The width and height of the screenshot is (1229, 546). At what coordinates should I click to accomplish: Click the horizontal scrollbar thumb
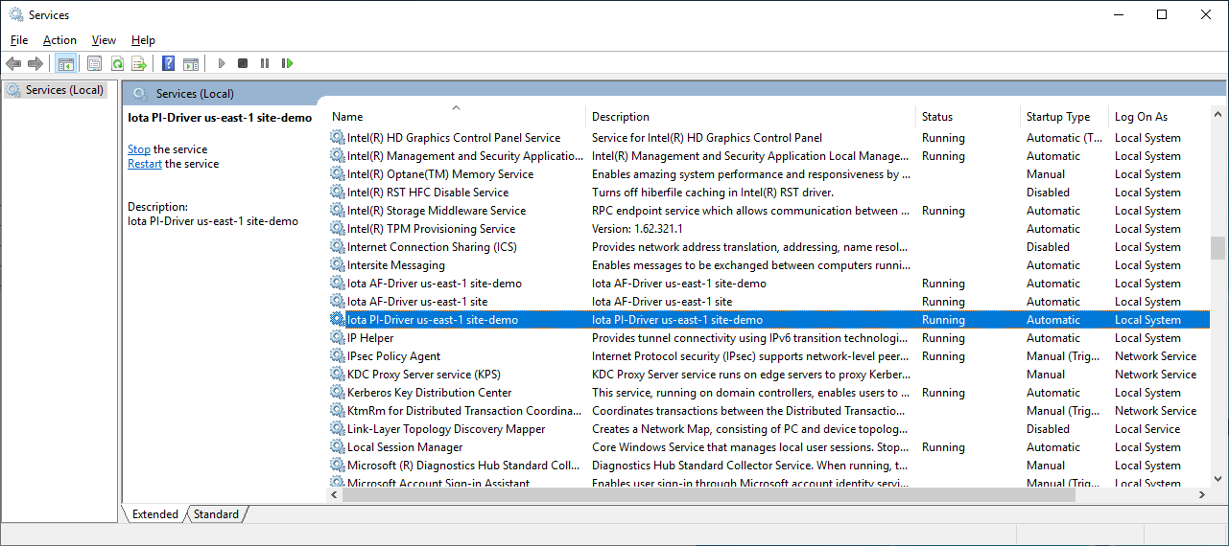click(x=708, y=494)
